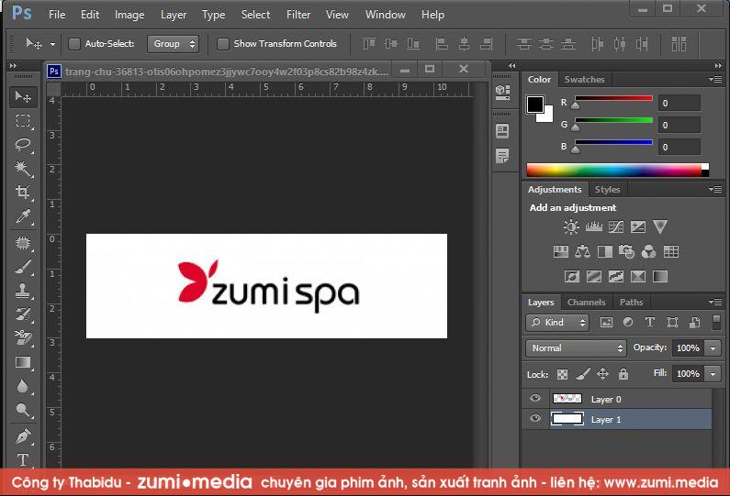Select the Rectangular Marquee tool
This screenshot has width=730, height=496.
[23, 121]
